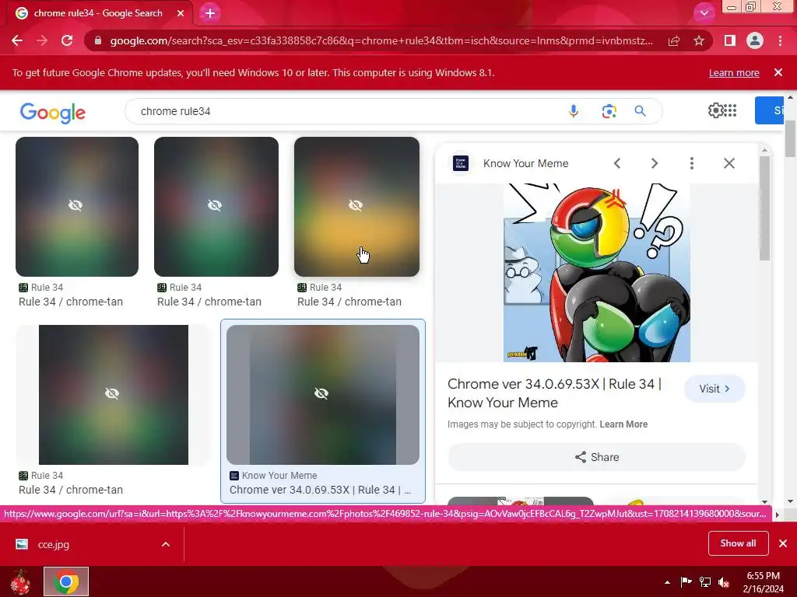The image size is (797, 597).
Task: Unblur the lower-left blurred thumbnail
Action: coord(114,394)
